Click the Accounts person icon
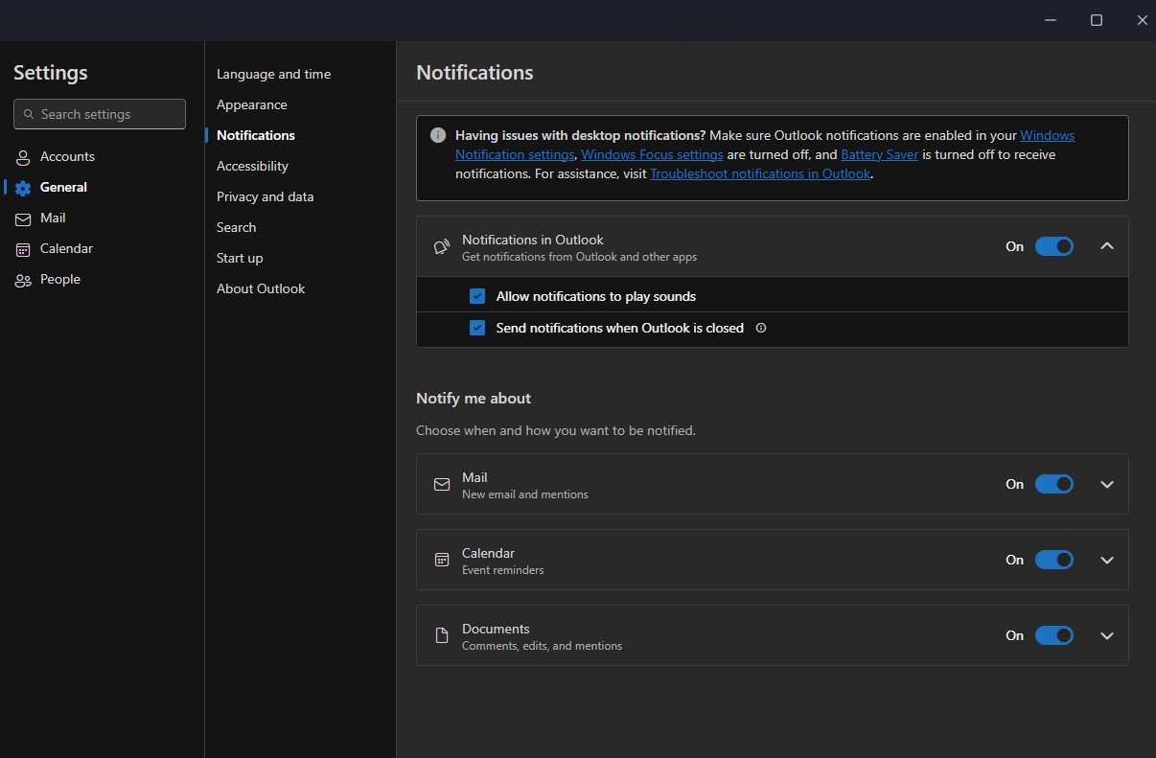 [x=23, y=157]
